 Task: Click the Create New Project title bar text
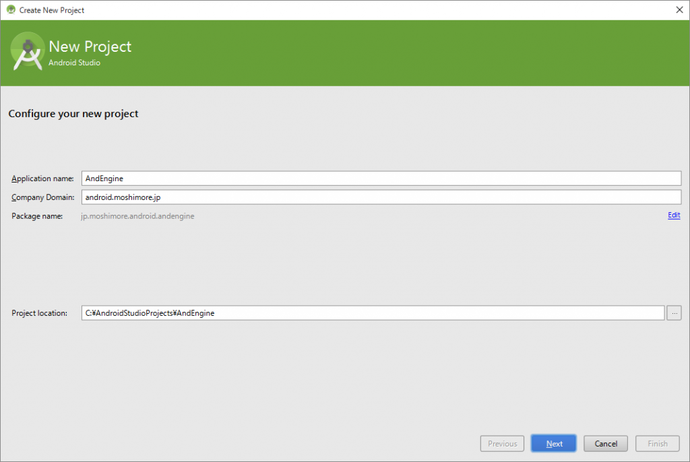coord(52,10)
